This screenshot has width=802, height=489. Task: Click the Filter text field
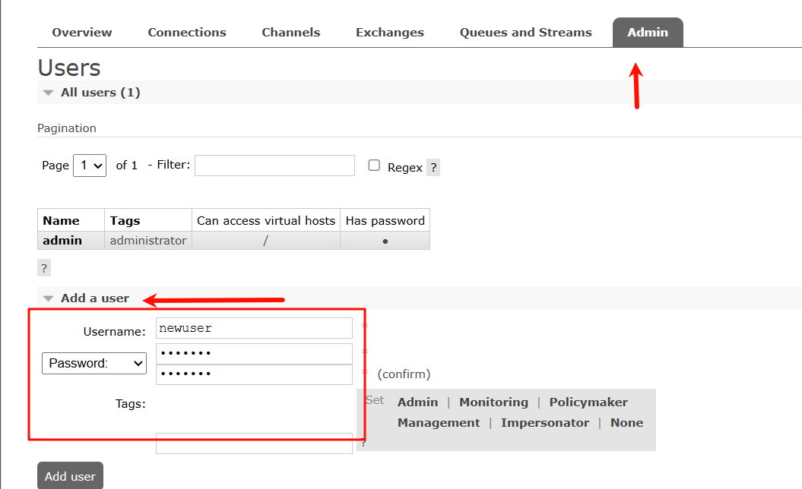274,166
